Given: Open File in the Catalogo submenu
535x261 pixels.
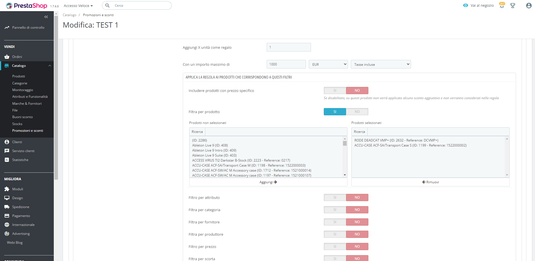Looking at the screenshot, I should click(x=15, y=110).
